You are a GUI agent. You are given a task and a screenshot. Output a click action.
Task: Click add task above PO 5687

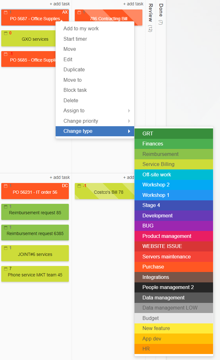coord(59,4)
